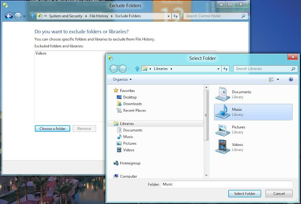Open recent pages dropdown in Exclude Folders window
Screen dimensions: 301x204
[x=24, y=16]
